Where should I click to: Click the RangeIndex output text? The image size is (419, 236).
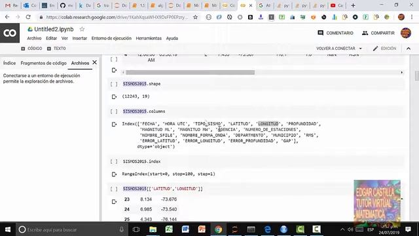coord(169,174)
